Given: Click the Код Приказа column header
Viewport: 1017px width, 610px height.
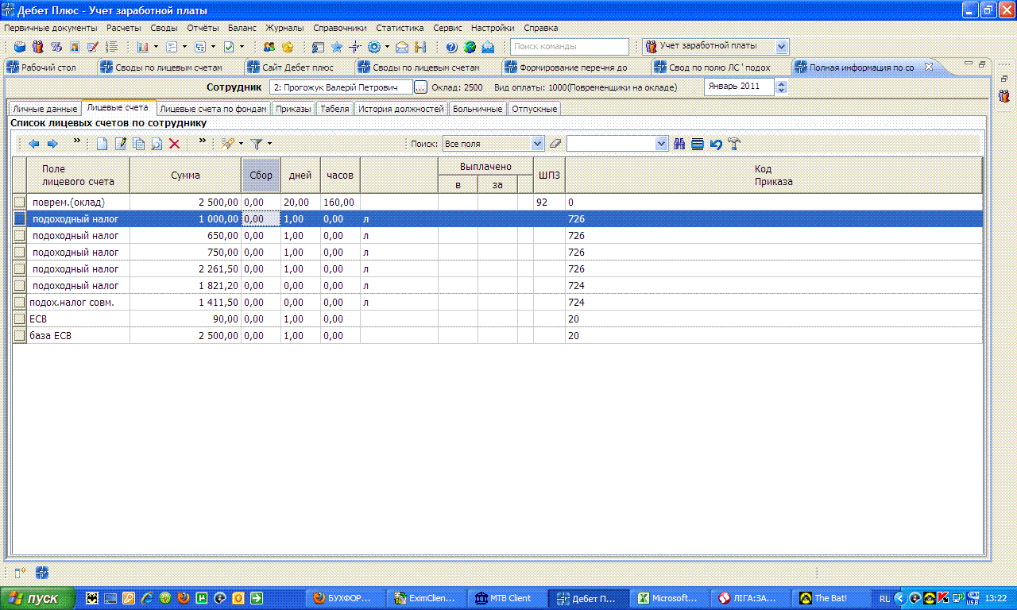Looking at the screenshot, I should pyautogui.click(x=773, y=175).
